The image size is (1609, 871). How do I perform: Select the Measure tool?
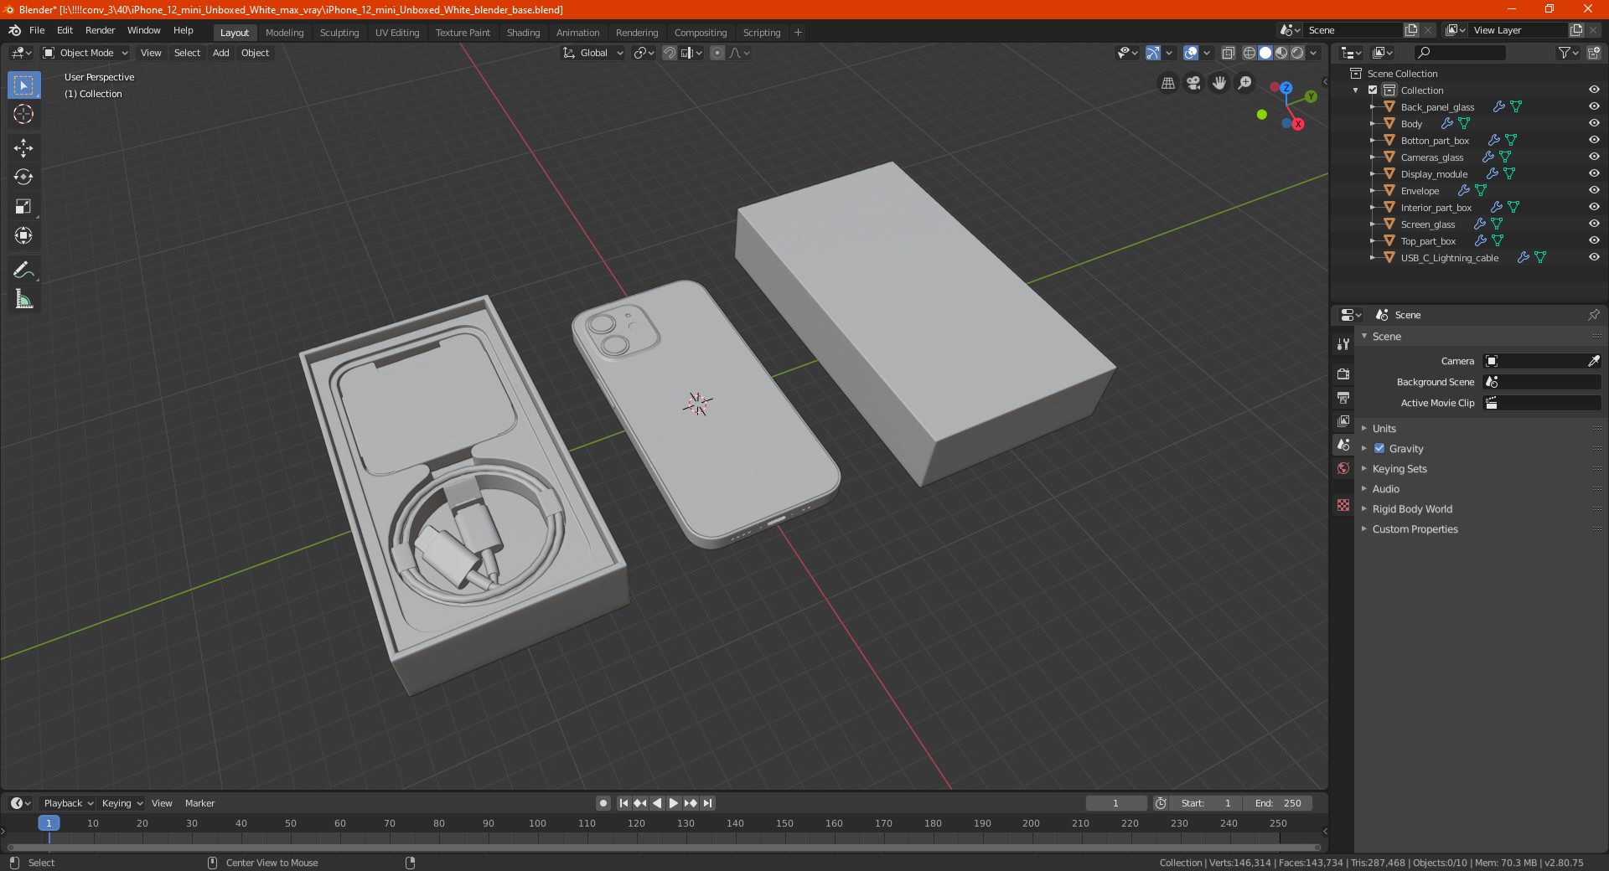[x=23, y=299]
